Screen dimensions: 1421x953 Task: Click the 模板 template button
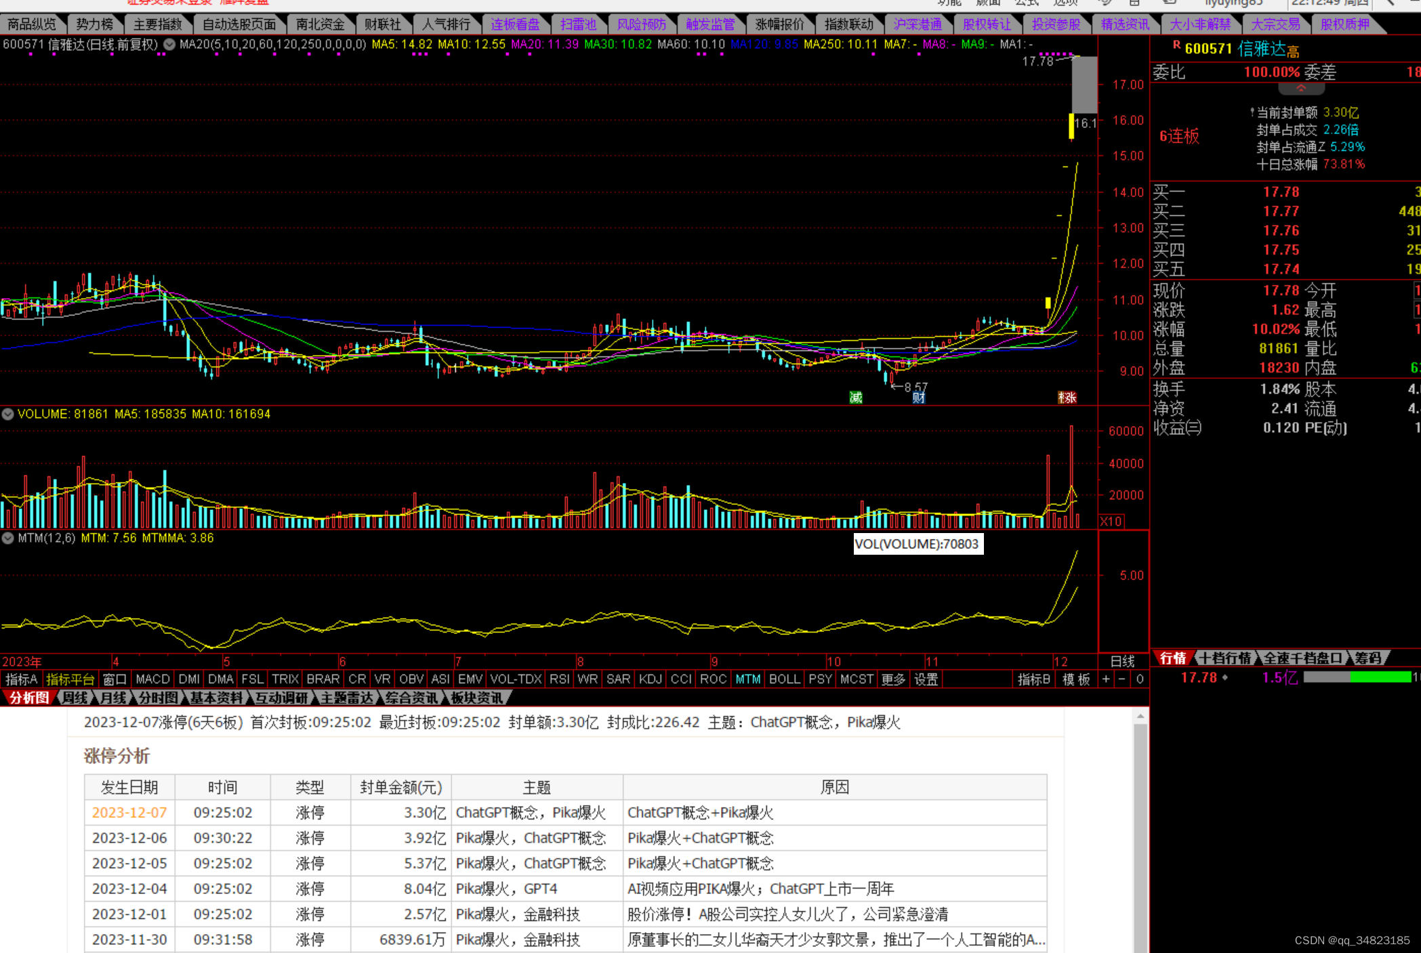1076,679
